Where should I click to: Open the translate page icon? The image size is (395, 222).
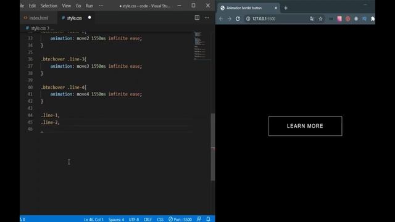coord(312,18)
